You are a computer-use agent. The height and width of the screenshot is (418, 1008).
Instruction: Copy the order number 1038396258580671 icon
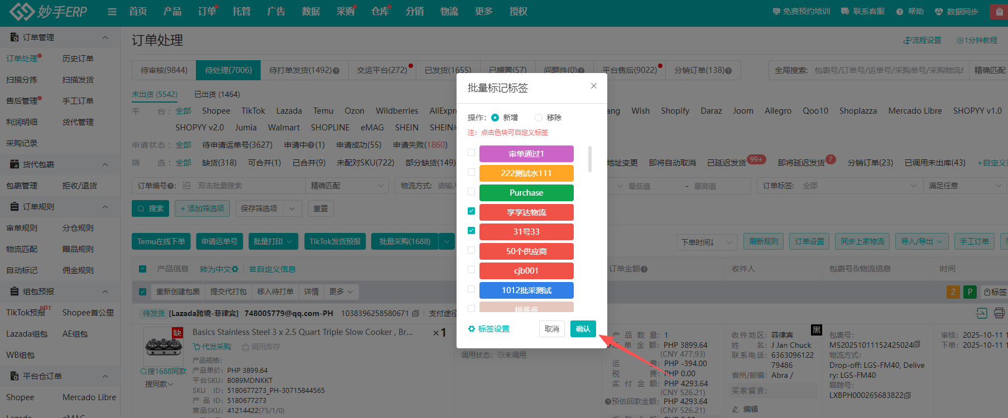point(415,314)
